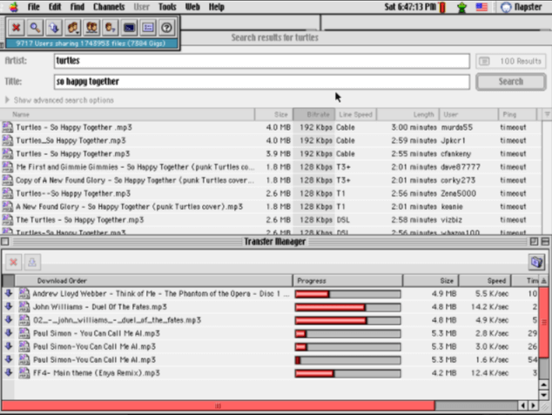Screen dimensions: 552x415
Task: Toggle sort direction button beside Ping column
Action: [x=546, y=114]
